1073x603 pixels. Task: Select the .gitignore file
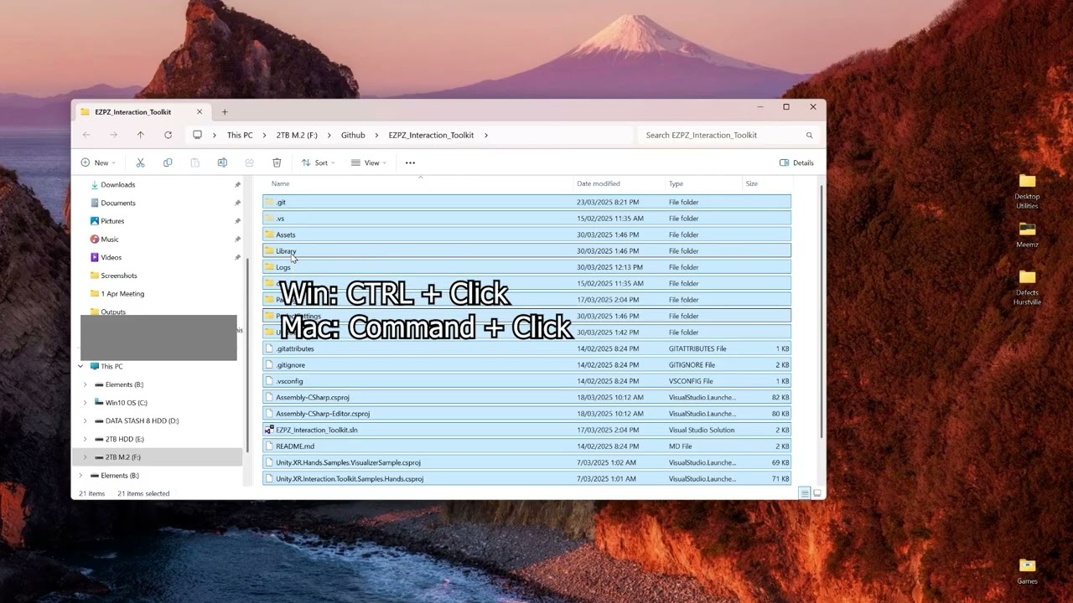click(x=526, y=365)
